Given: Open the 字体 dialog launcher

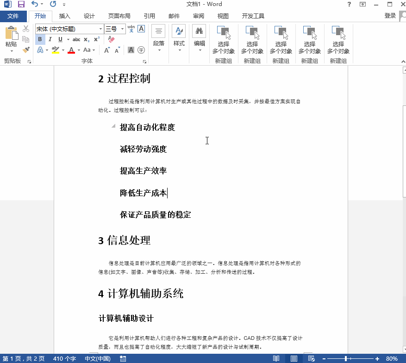Looking at the screenshot, I should (x=144, y=62).
